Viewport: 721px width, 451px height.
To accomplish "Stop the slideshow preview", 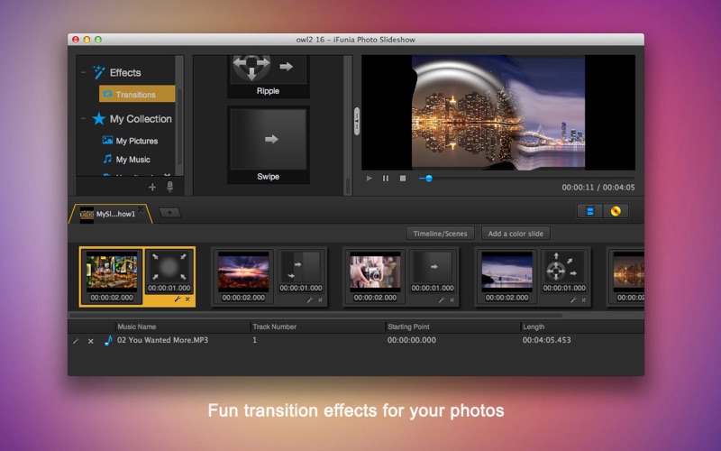I will pyautogui.click(x=403, y=178).
